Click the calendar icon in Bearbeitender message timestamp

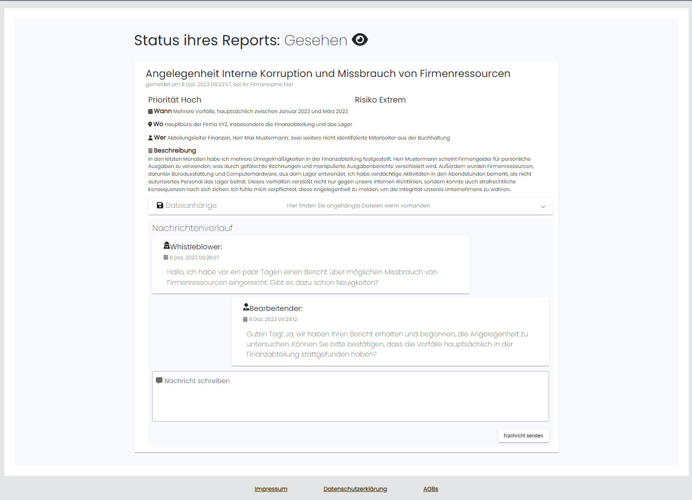[245, 320]
